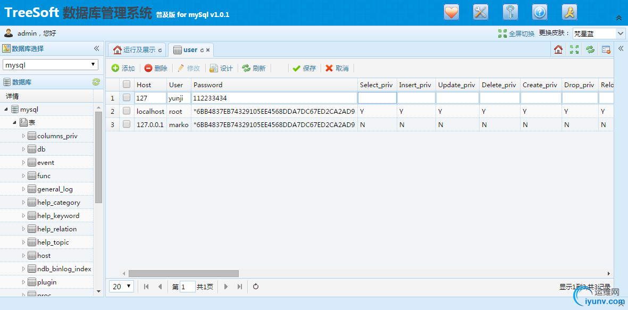This screenshot has height=310, width=628.
Task: Click the 修改 edit button
Action: coord(189,68)
